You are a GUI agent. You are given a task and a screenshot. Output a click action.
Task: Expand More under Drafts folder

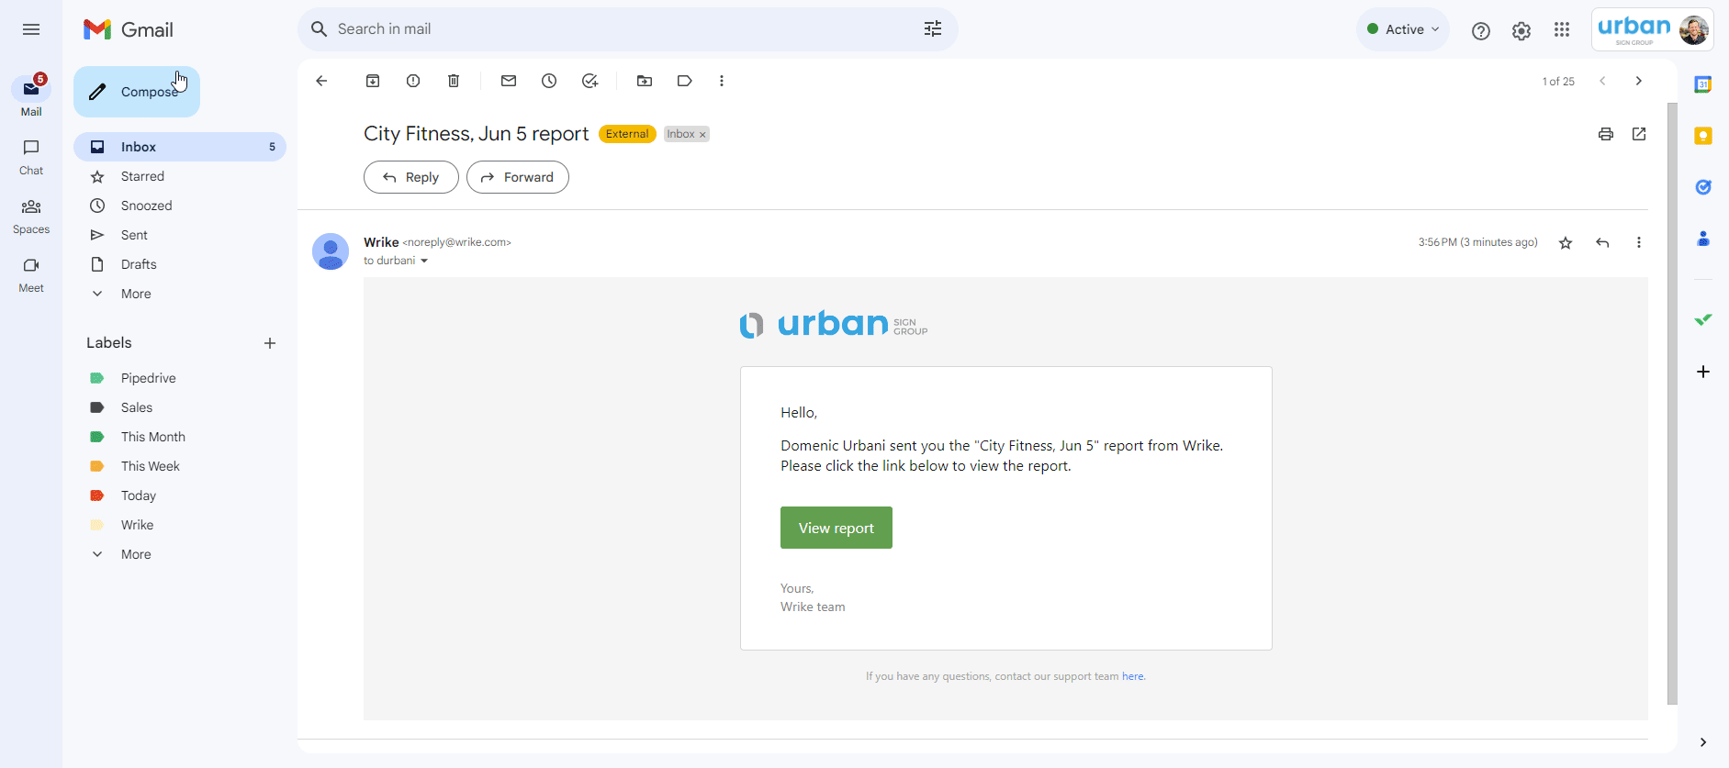(136, 294)
